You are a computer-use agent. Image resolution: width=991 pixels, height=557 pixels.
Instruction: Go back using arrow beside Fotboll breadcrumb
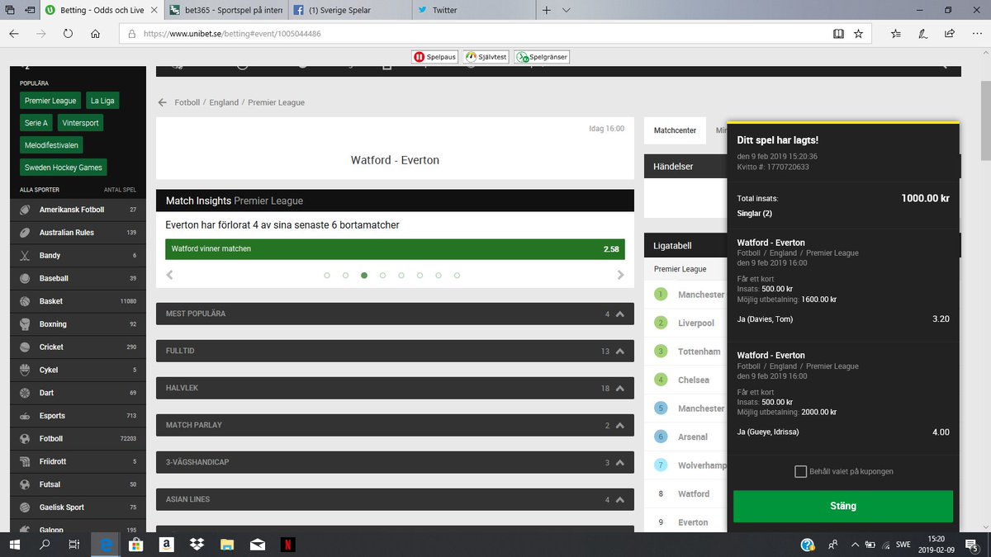click(x=163, y=102)
